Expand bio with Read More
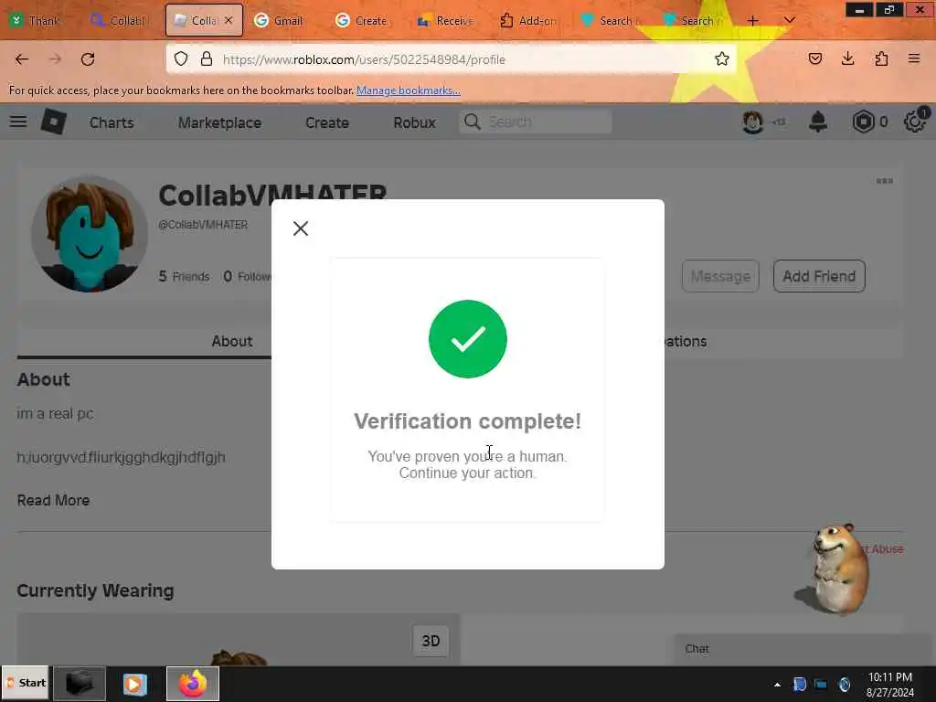The image size is (936, 702). click(x=53, y=500)
